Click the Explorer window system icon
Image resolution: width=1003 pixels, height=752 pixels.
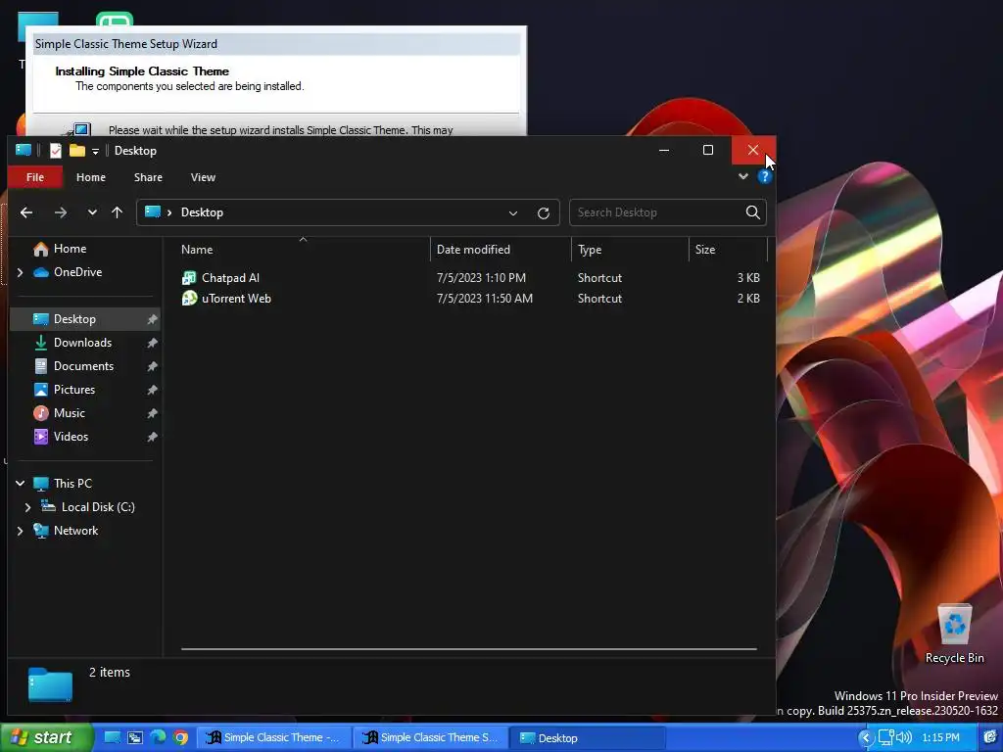24,150
